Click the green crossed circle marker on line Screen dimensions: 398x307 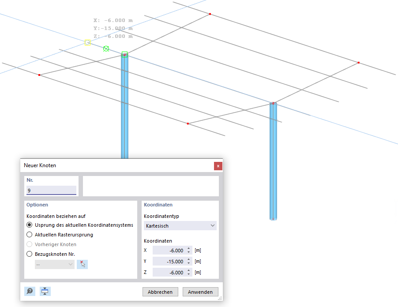[x=106, y=49]
